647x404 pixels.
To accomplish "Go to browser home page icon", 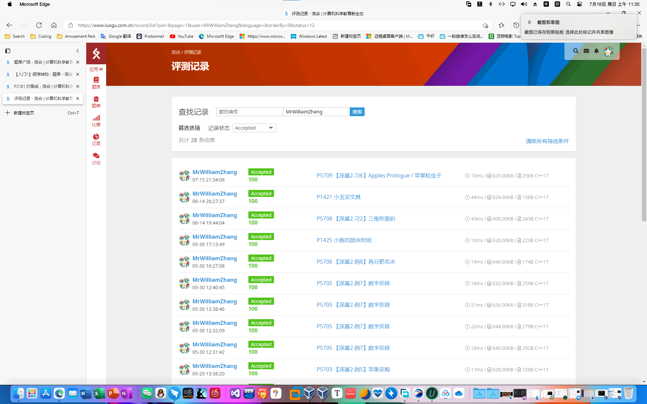I will pyautogui.click(x=54, y=25).
